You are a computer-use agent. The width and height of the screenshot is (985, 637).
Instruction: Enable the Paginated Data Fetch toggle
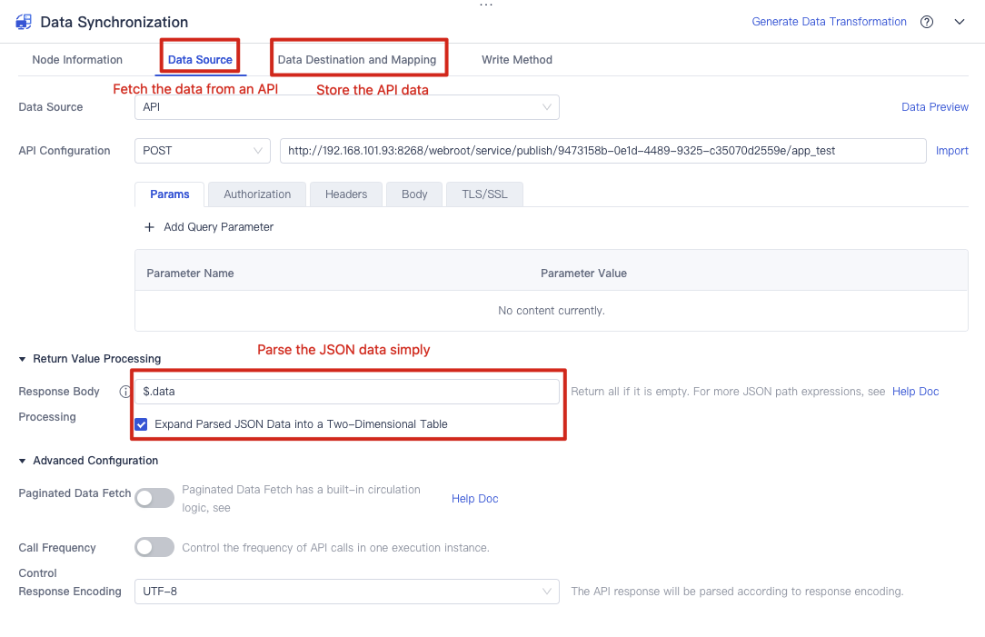[154, 497]
